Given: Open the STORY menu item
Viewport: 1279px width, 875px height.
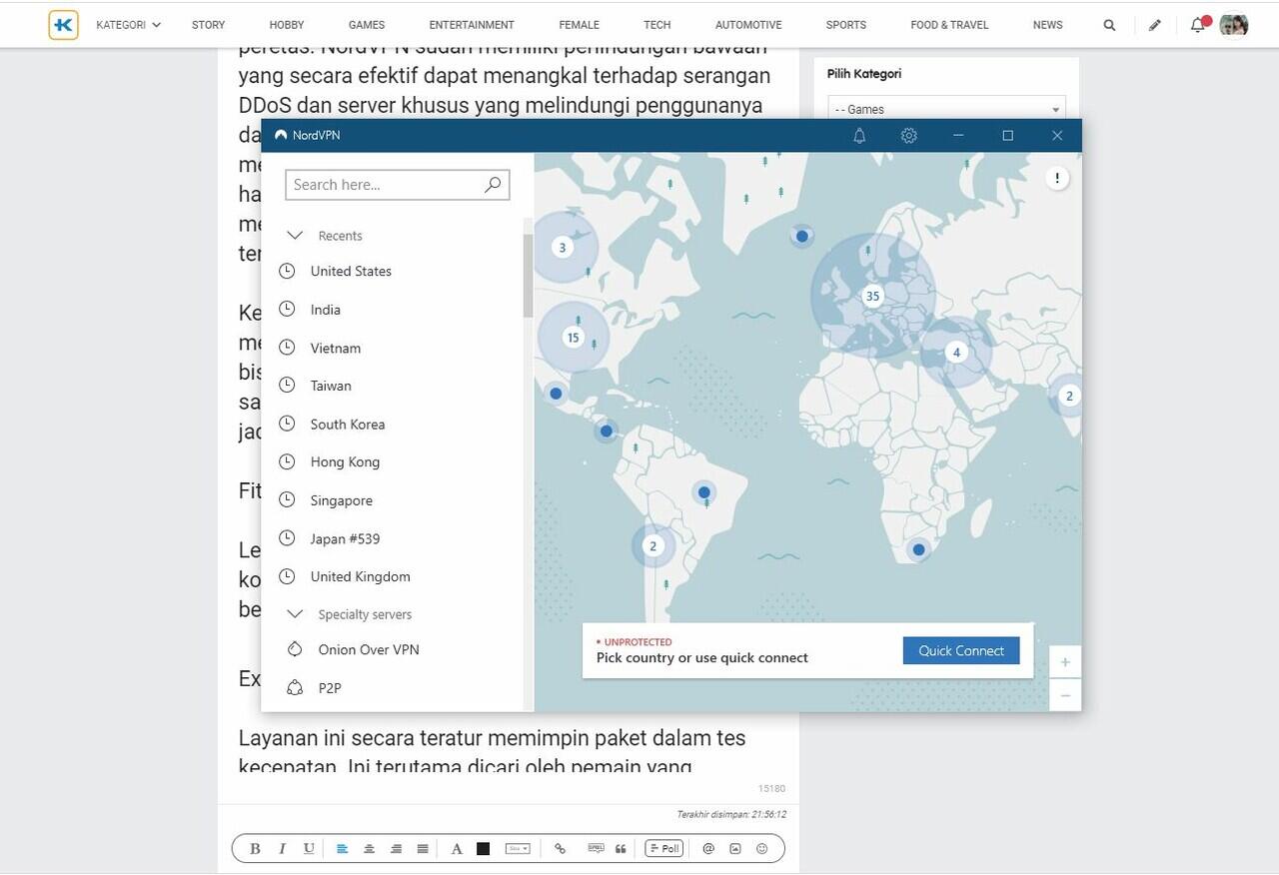Looking at the screenshot, I should (208, 25).
